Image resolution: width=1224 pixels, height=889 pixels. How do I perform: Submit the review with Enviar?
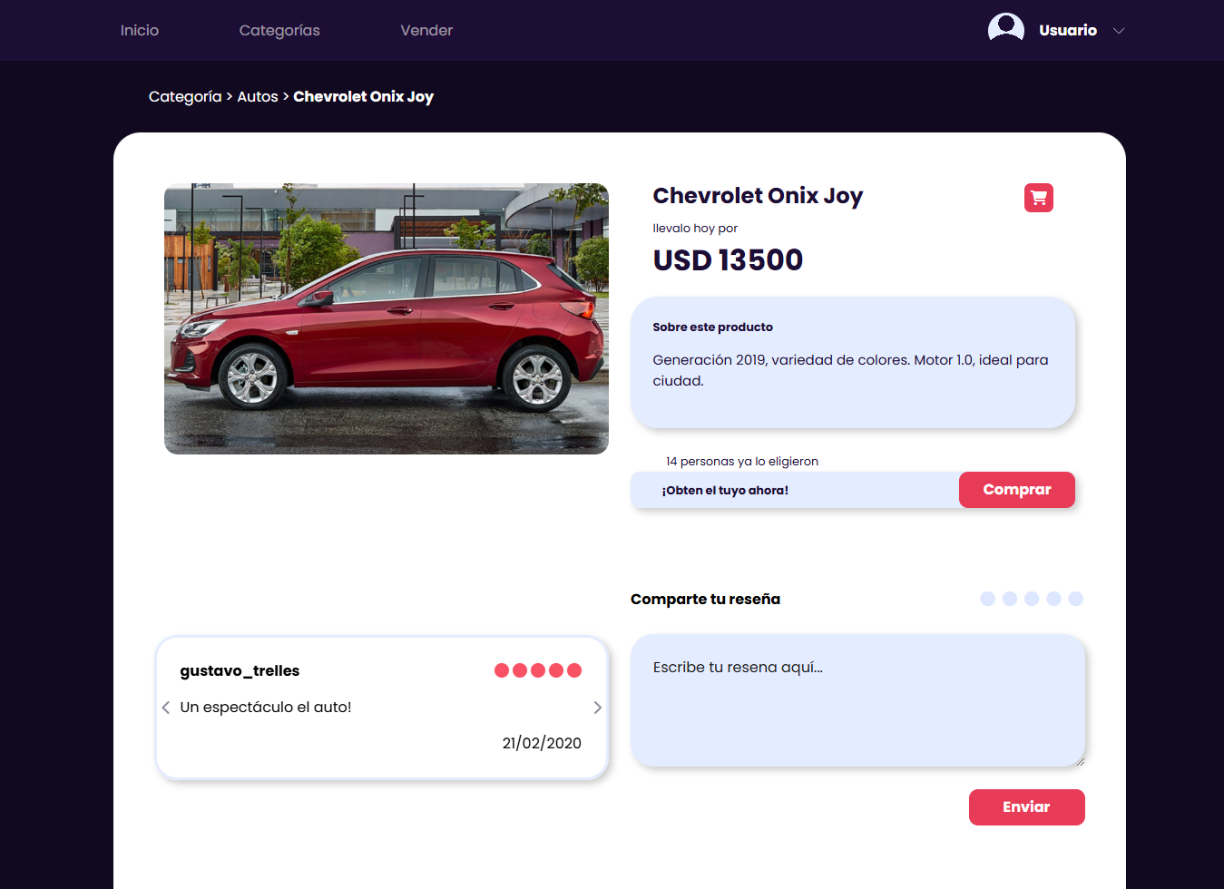[x=1026, y=807]
